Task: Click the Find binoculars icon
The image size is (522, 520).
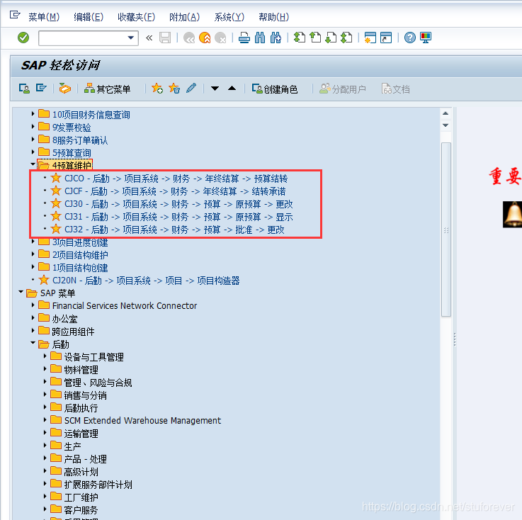Action: click(260, 38)
